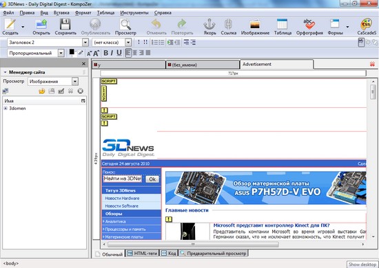Click the Якорь anchor icon
Image resolution: width=379 pixels, height=268 pixels.
[x=209, y=24]
